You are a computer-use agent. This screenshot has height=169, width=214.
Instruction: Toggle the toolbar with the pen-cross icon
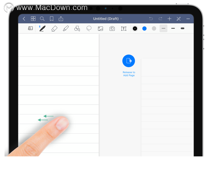click(x=179, y=19)
